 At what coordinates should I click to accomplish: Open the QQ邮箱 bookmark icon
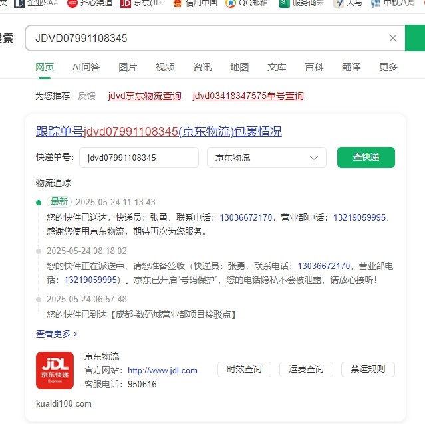(x=231, y=3)
